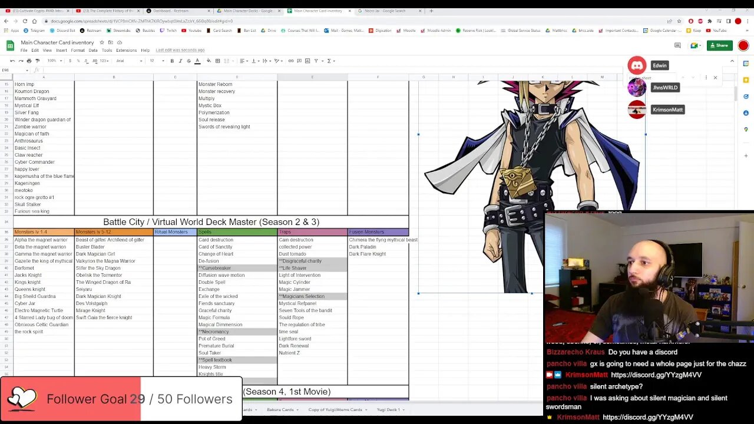Open the zoom level dropdown
754x424 pixels.
[x=54, y=61]
